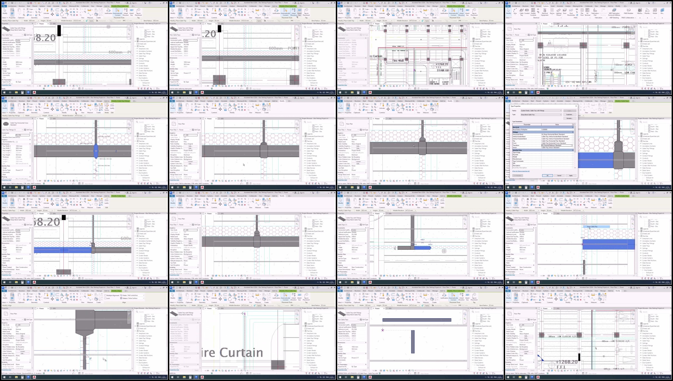Screen dimensions: 673x381
Task: Open Type dropdown showing Sharp Bend Cable Tray
Action: [541, 115]
